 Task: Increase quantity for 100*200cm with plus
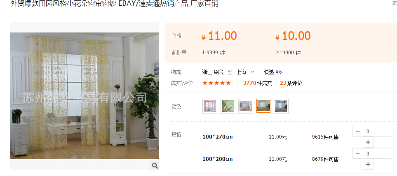tap(368, 164)
